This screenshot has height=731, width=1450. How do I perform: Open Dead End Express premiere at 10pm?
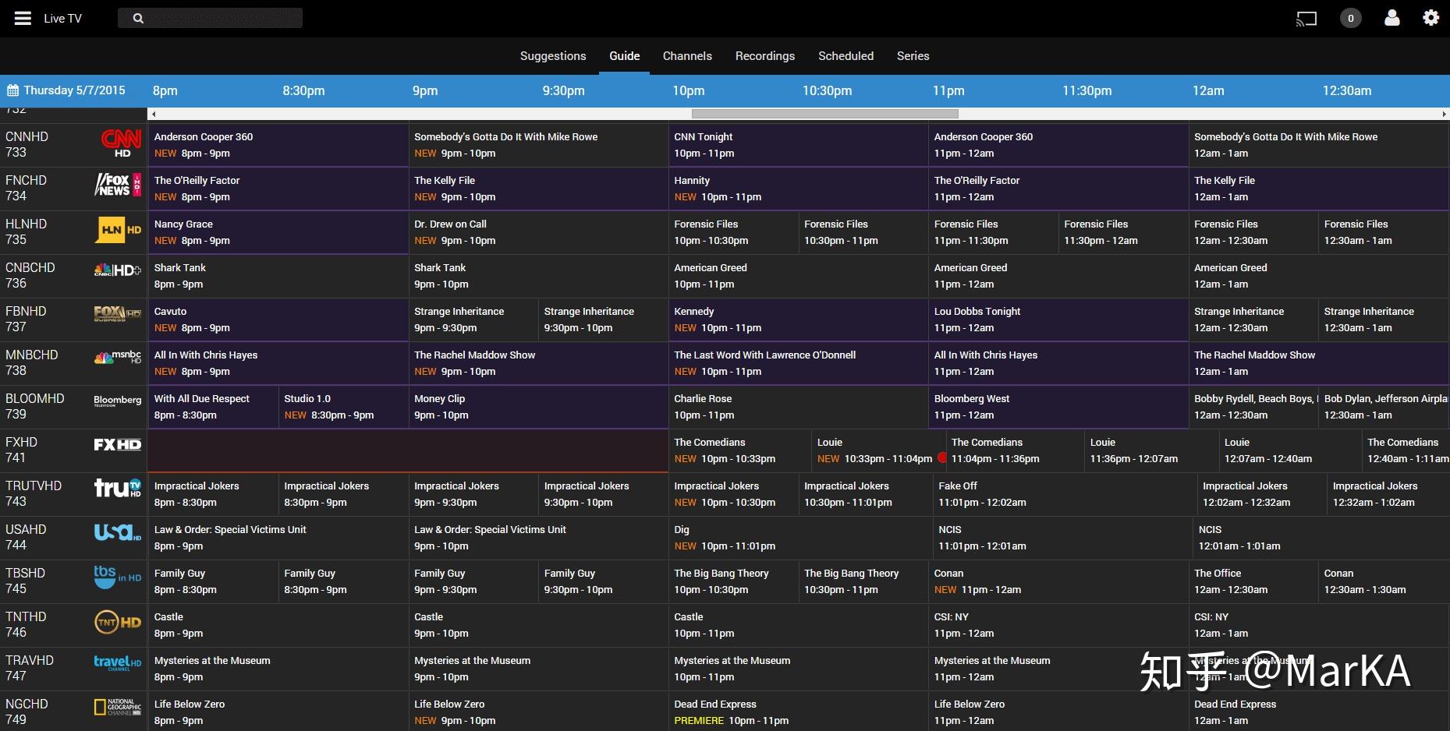coord(798,712)
